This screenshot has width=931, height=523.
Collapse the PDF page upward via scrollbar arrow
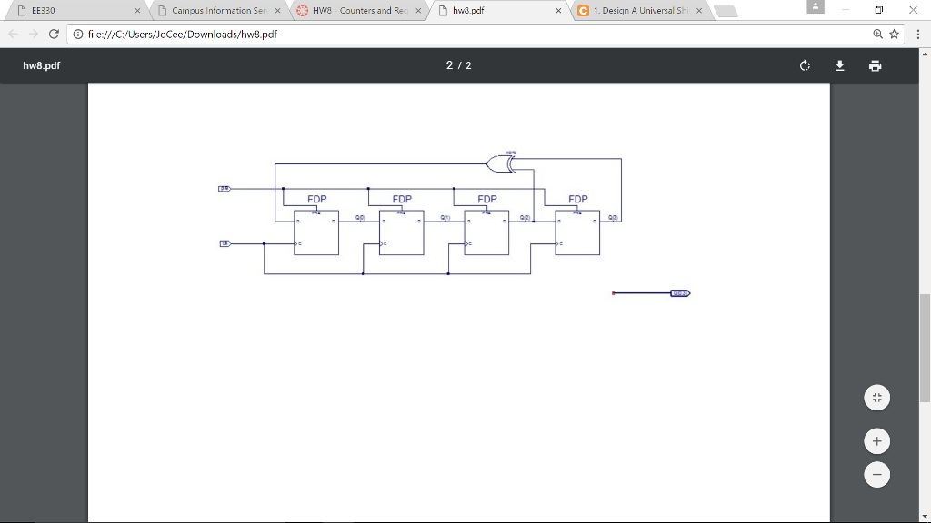[926, 53]
